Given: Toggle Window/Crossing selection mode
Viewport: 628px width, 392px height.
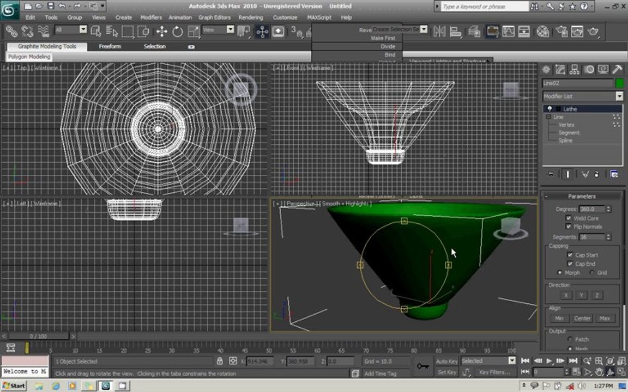Looking at the screenshot, I should tap(143, 31).
